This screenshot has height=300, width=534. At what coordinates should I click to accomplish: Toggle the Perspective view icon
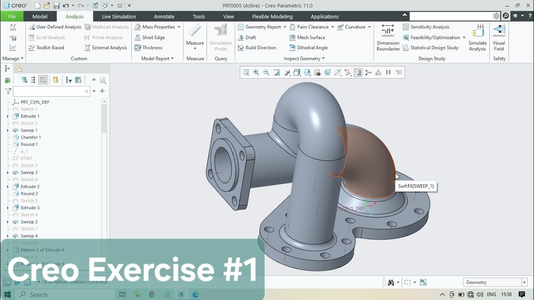[x=327, y=72]
